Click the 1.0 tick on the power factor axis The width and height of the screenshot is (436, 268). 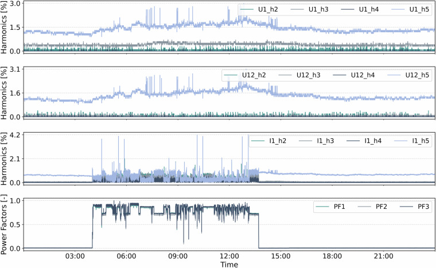(15, 201)
